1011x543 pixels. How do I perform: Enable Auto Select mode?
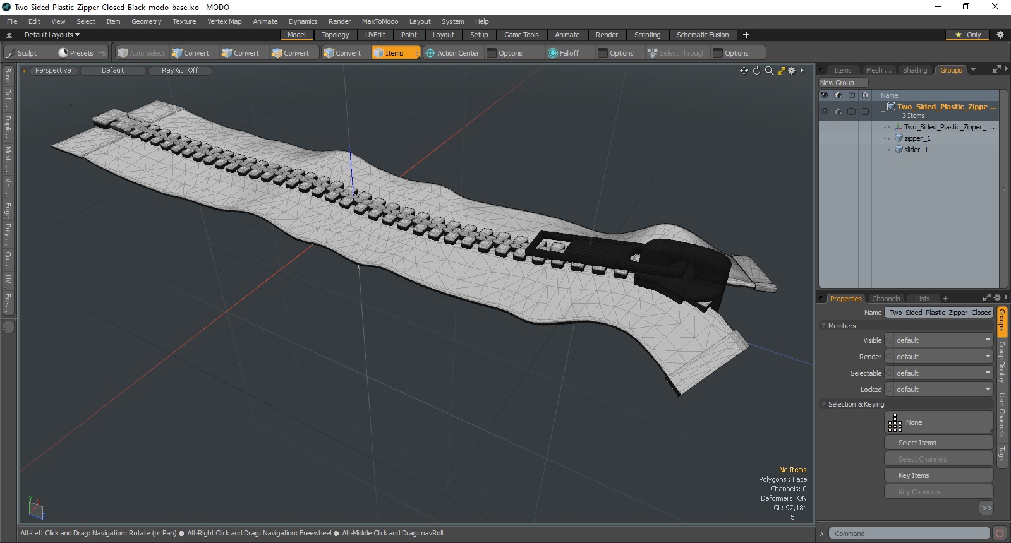[142, 53]
